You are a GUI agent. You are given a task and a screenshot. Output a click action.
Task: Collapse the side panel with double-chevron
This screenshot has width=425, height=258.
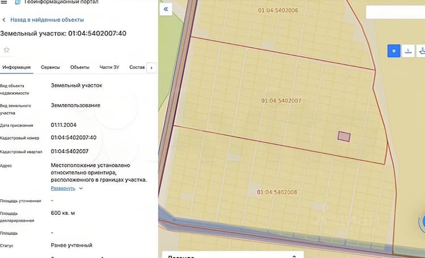coord(166,9)
